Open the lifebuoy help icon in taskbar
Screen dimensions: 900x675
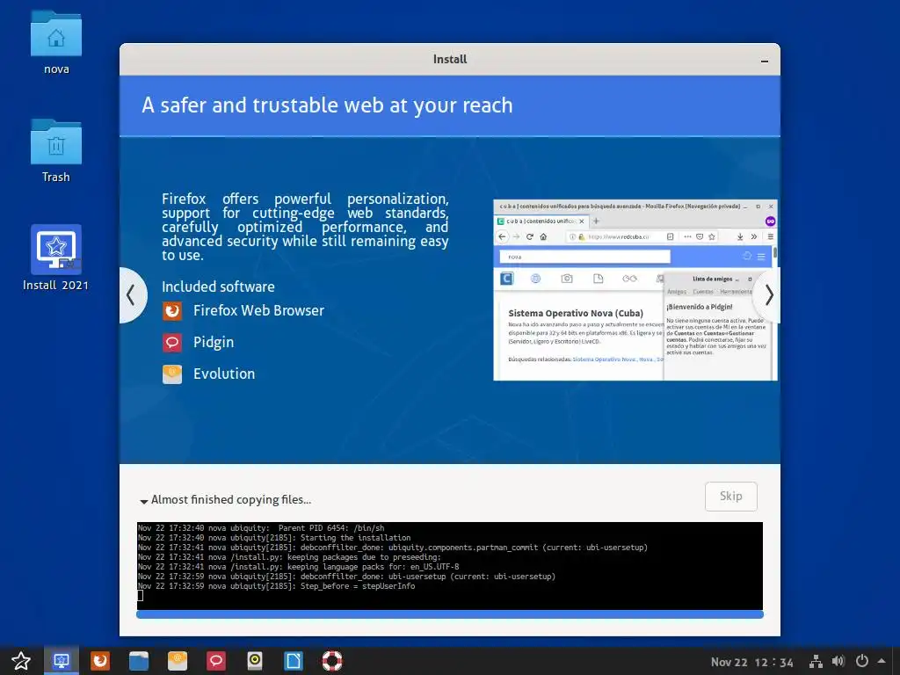pyautogui.click(x=331, y=661)
